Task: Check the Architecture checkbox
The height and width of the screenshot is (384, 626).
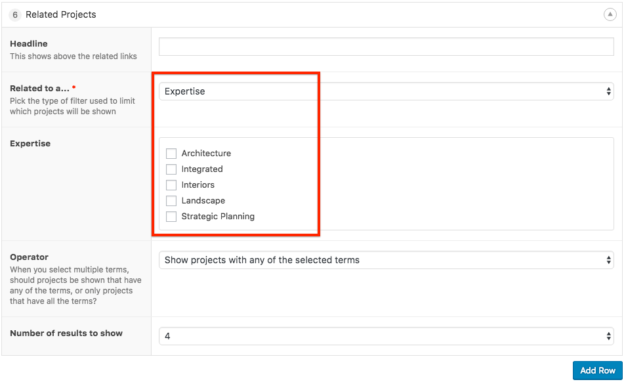Action: click(x=171, y=154)
